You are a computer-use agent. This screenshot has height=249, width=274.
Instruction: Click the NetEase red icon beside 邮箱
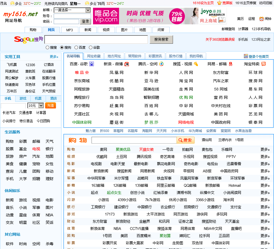[x=231, y=64]
